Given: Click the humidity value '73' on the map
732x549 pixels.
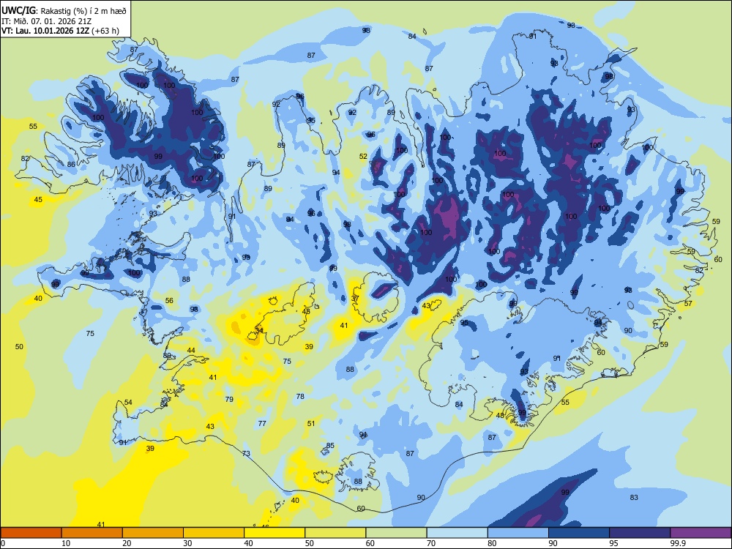Looking at the screenshot, I should 246,453.
